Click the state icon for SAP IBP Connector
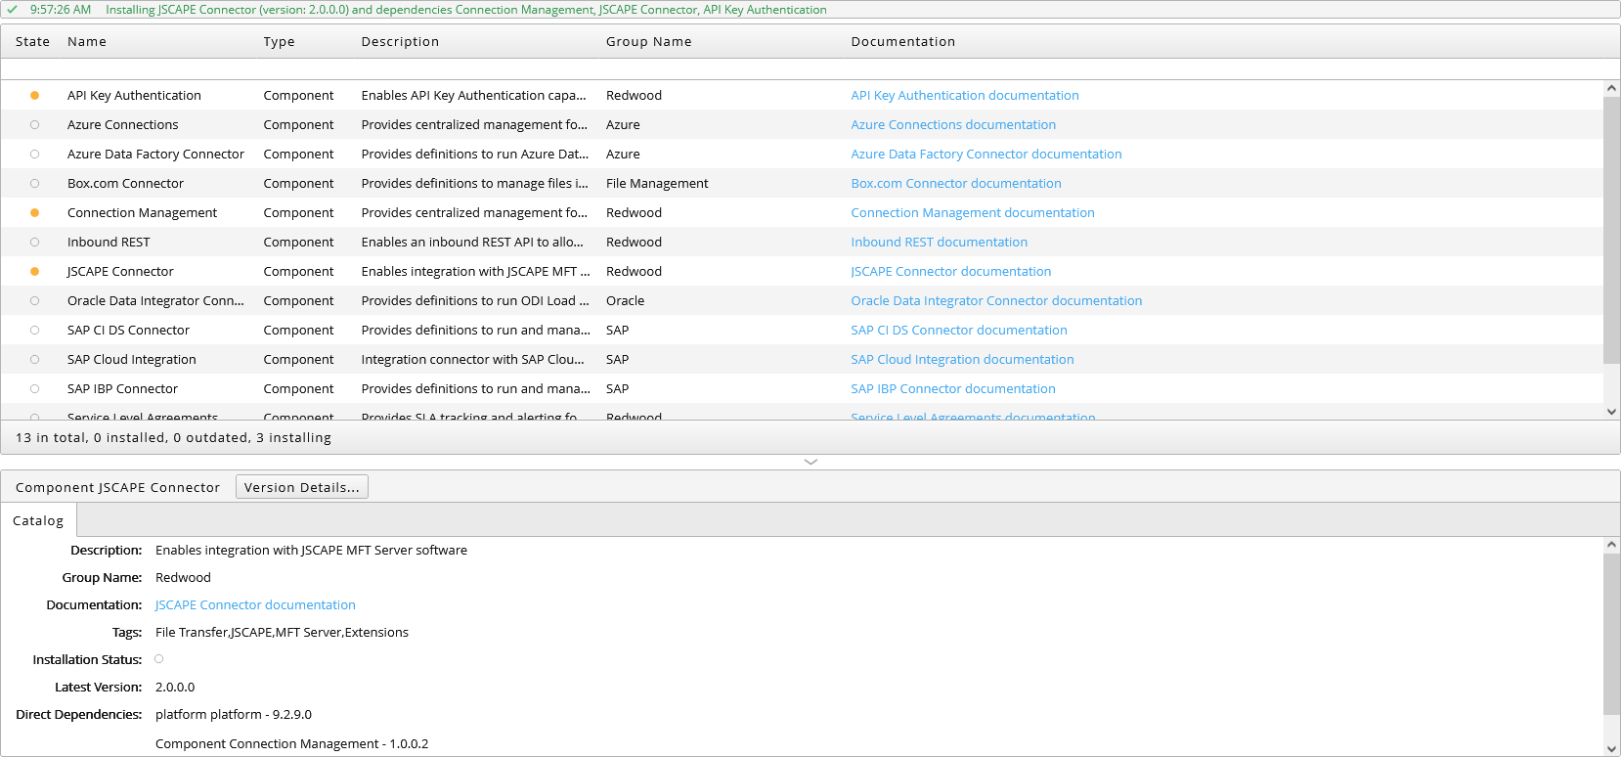 [34, 389]
